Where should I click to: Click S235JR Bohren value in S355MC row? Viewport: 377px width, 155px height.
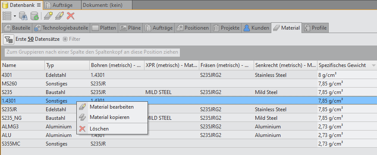[x=98, y=144]
